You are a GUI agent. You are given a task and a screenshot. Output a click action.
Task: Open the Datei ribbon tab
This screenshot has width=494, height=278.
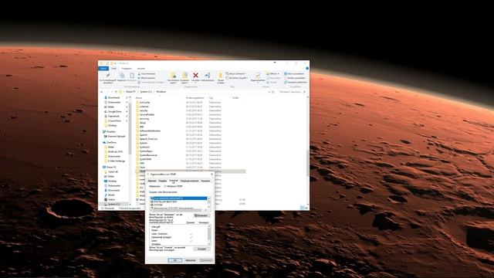click(x=103, y=69)
